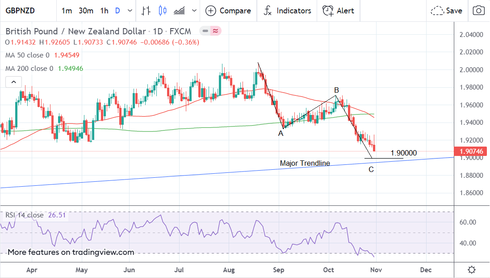Viewport: 490px width, 278px height.
Task: Click the MA 50 close indicator label
Action: point(28,55)
